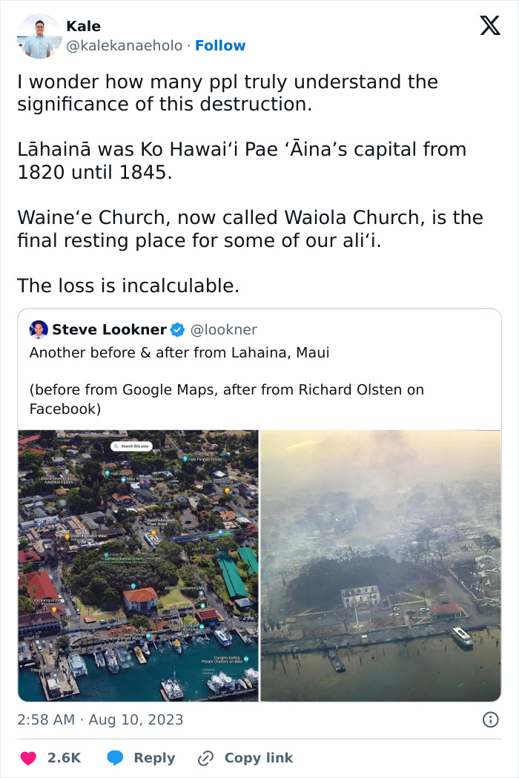
Task: Select the Hale Pa'ahao Prison map pin
Action: [x=185, y=458]
